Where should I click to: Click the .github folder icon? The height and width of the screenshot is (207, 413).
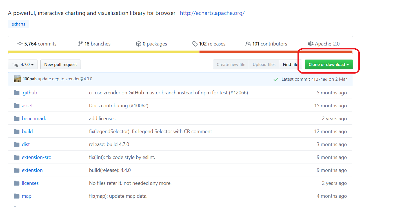click(17, 93)
